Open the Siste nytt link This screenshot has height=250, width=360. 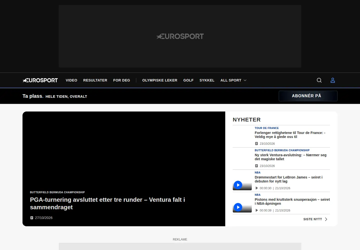tap(313, 219)
